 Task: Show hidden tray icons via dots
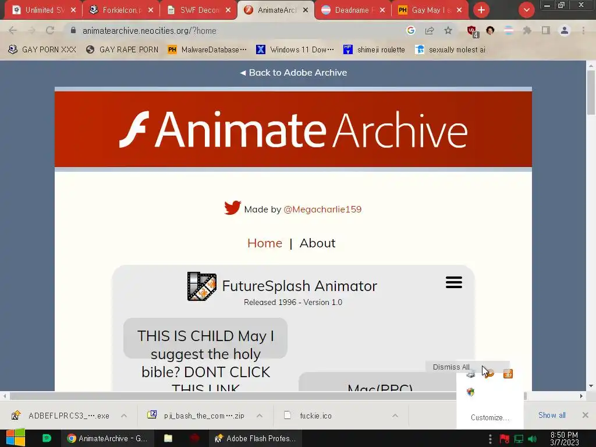point(490,439)
